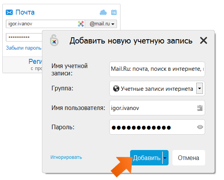Click the igor.ivanov login field on Mail.ru form
This screenshot has height=180, width=224.
[45, 24]
